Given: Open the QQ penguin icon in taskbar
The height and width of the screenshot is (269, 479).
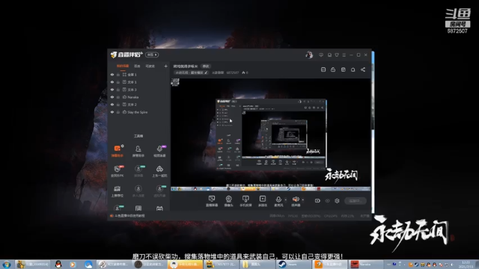Looking at the screenshot, I should point(58,265).
